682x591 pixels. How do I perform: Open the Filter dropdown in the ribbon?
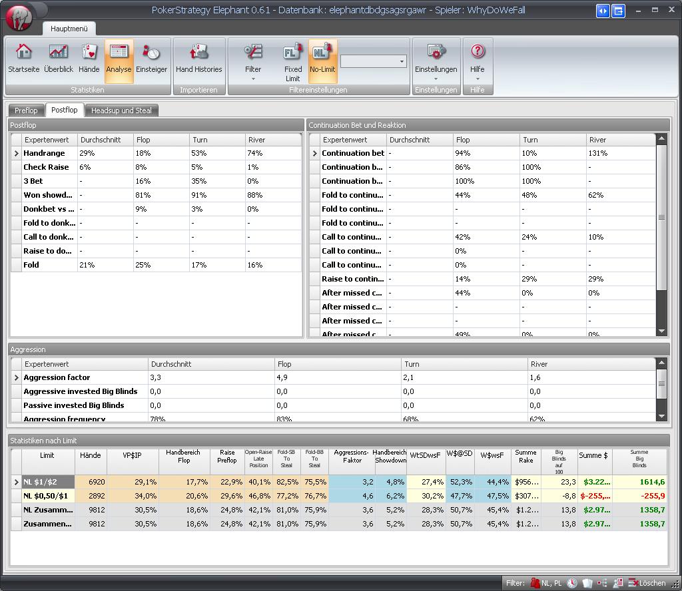click(x=253, y=62)
